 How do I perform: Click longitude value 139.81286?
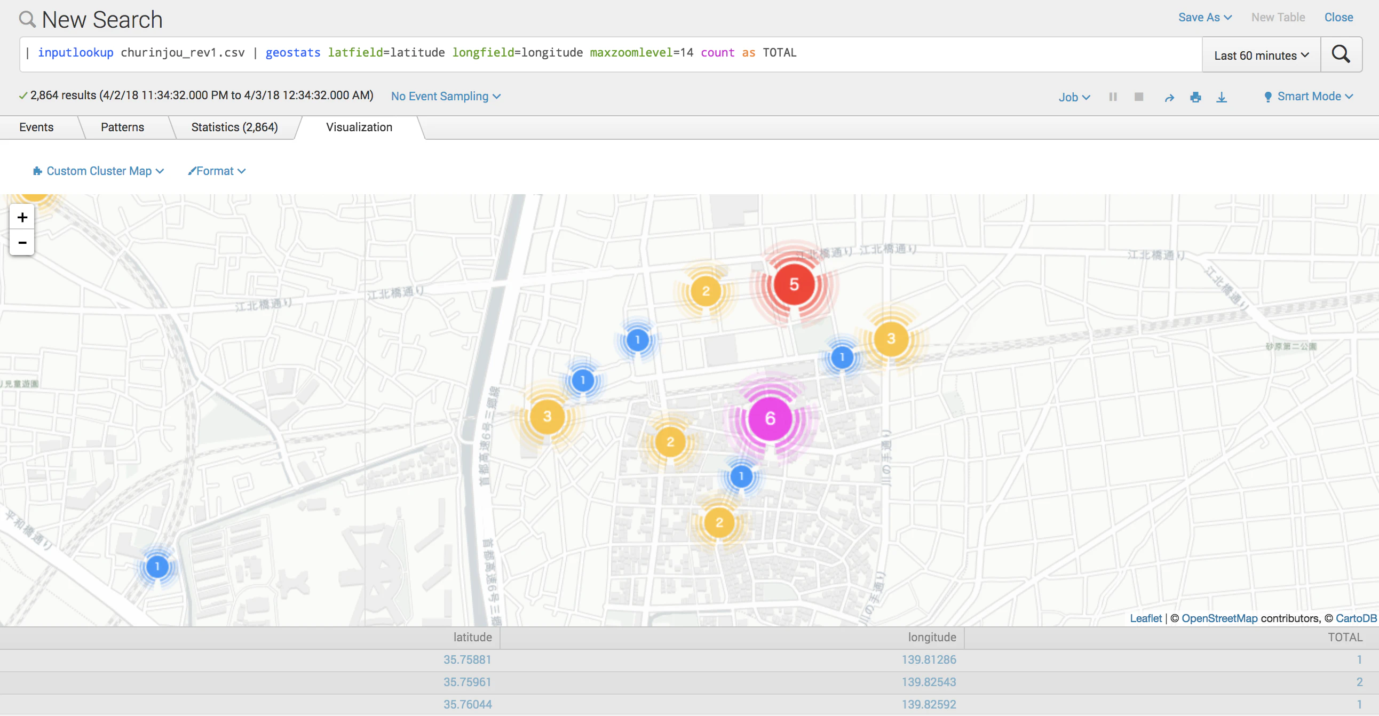click(929, 660)
